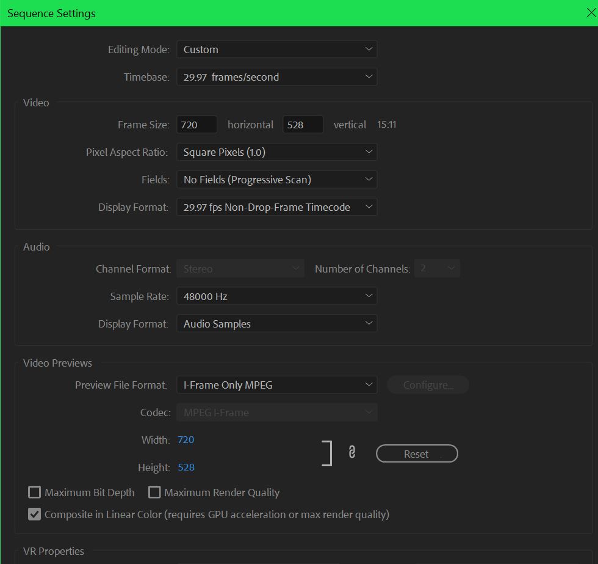This screenshot has height=564, width=598.
Task: Enable the Maximum Bit Depth checkbox
Action: (x=35, y=492)
